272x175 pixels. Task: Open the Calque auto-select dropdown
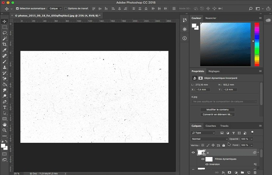pyautogui.click(x=55, y=8)
